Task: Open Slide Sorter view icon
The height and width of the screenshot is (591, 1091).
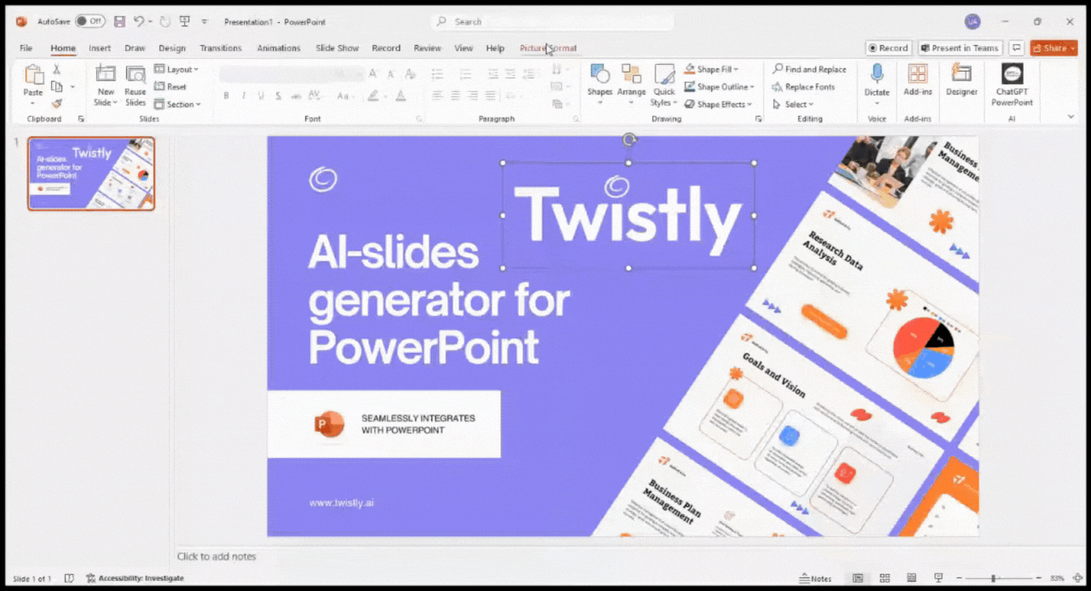Action: 885,578
